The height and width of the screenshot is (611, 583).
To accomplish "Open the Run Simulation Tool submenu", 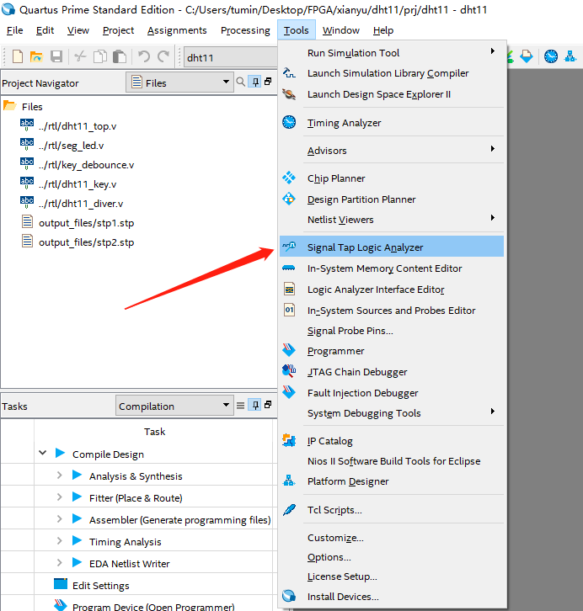I will click(392, 53).
